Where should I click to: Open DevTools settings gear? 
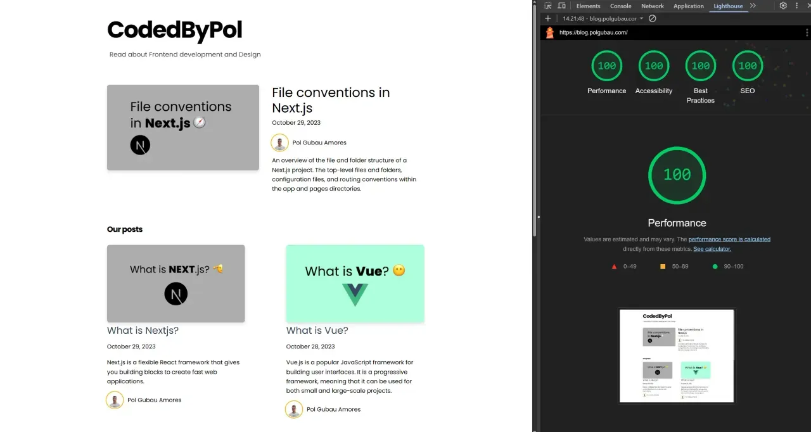tap(783, 6)
